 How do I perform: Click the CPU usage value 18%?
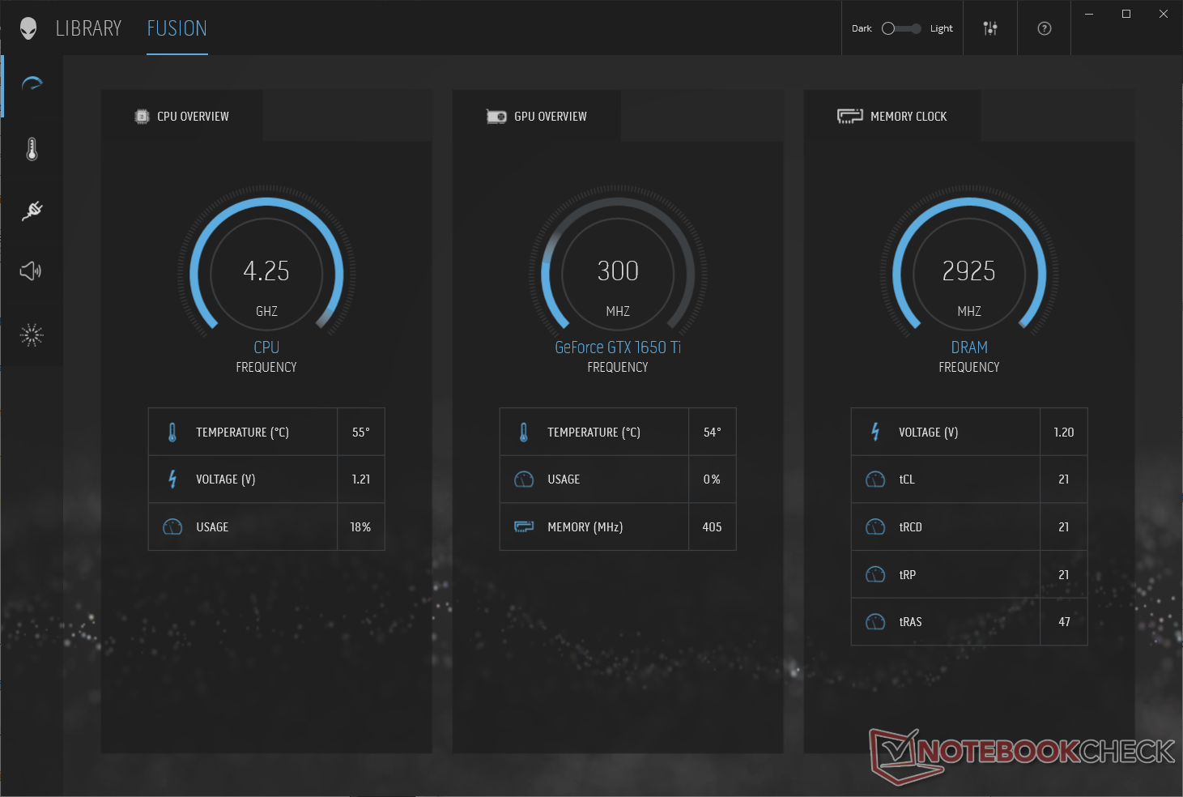[x=360, y=527]
